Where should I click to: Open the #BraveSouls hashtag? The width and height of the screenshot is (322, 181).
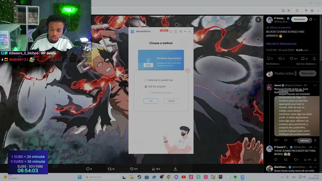tap(289, 44)
